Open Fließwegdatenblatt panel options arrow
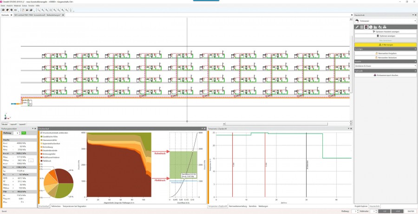Image resolution: width=418 pixels, height=214 pixels. (x=33, y=129)
